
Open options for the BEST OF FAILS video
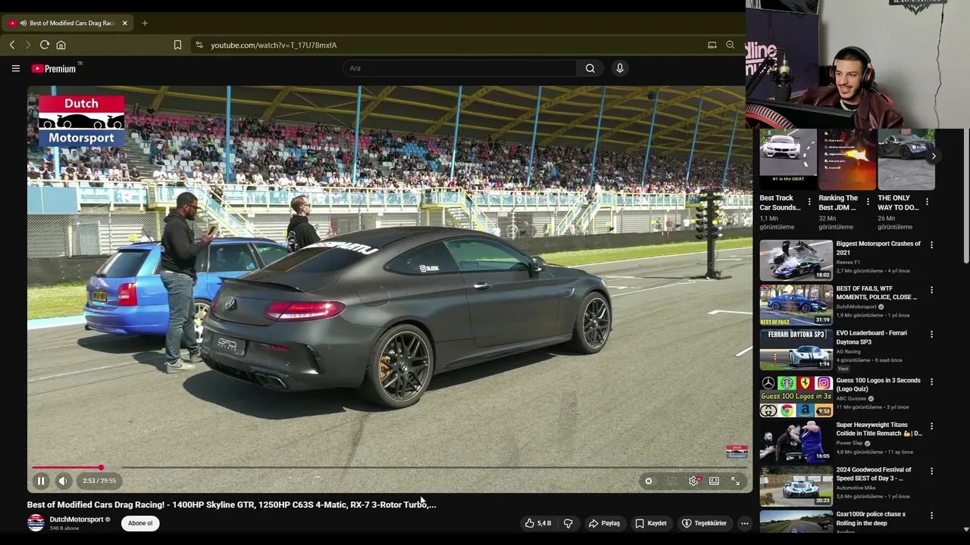coord(931,290)
